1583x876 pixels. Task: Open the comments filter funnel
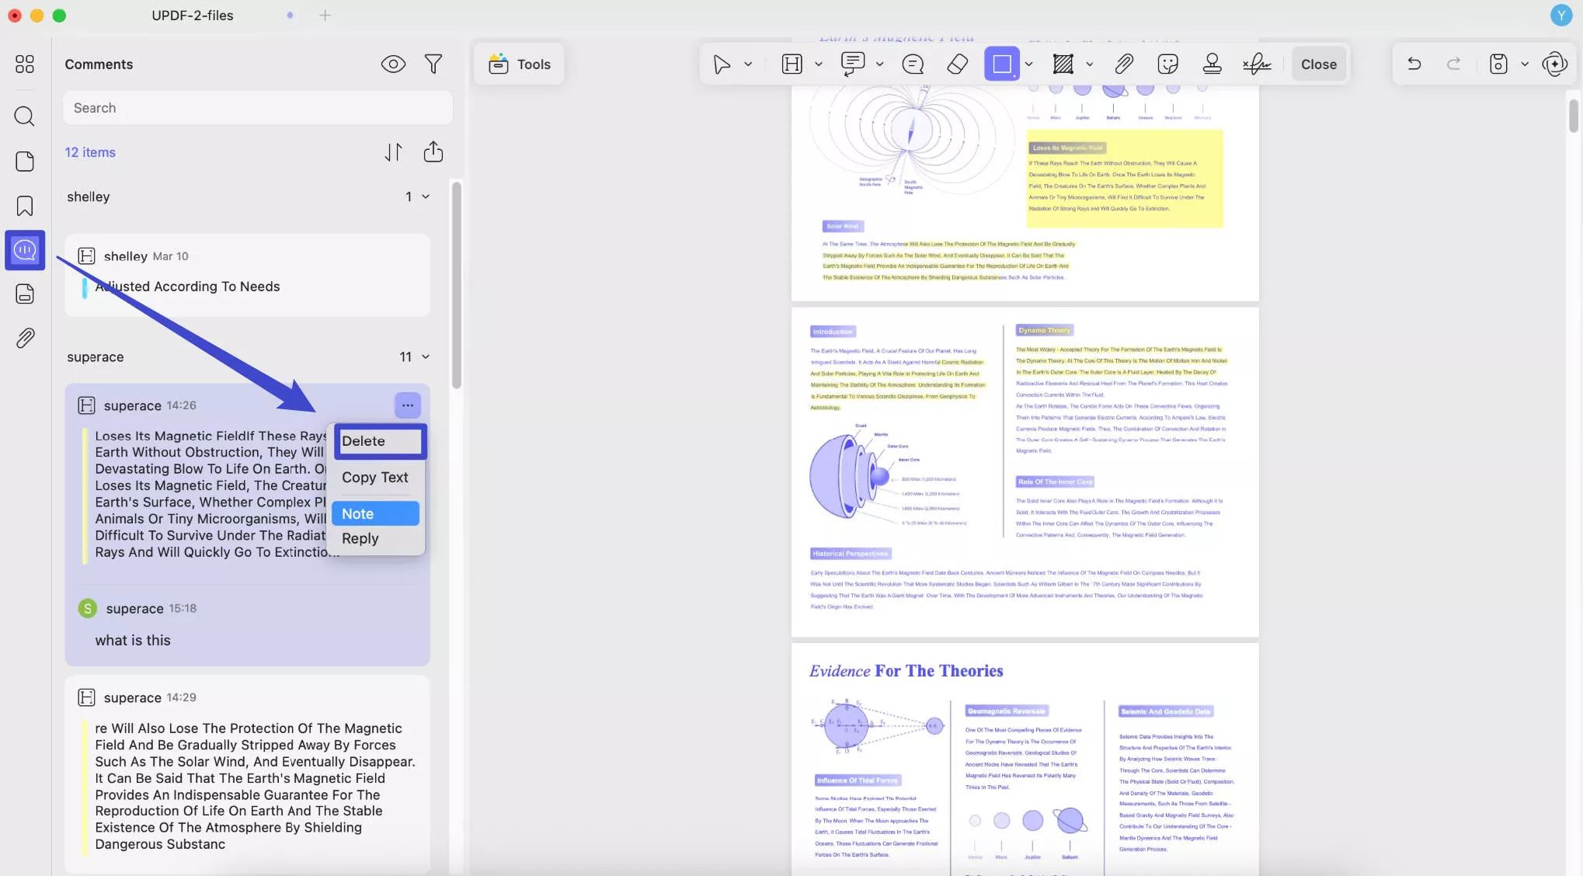coord(433,64)
